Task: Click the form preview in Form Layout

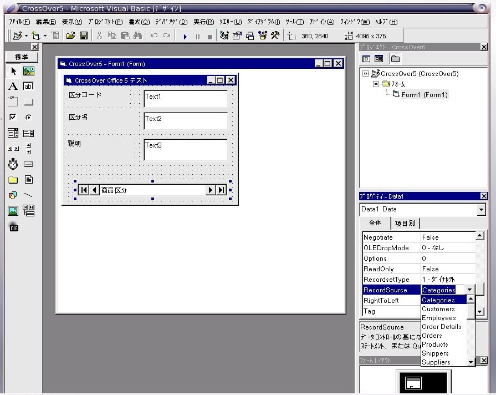Action: coord(413,383)
